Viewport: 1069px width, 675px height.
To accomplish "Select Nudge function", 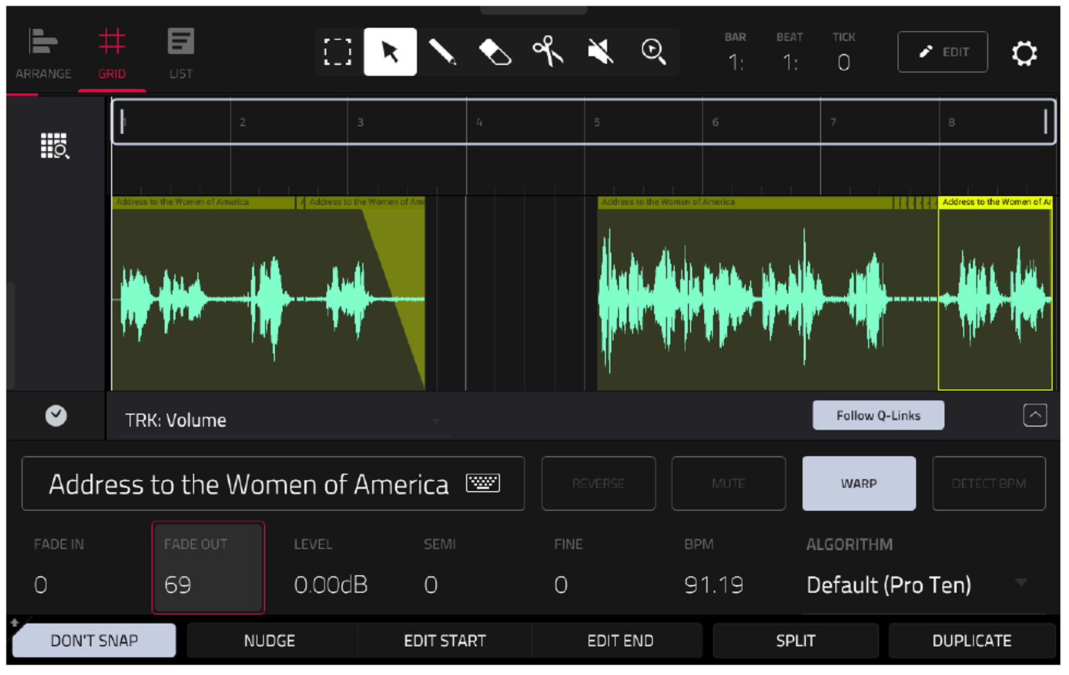I will click(270, 640).
